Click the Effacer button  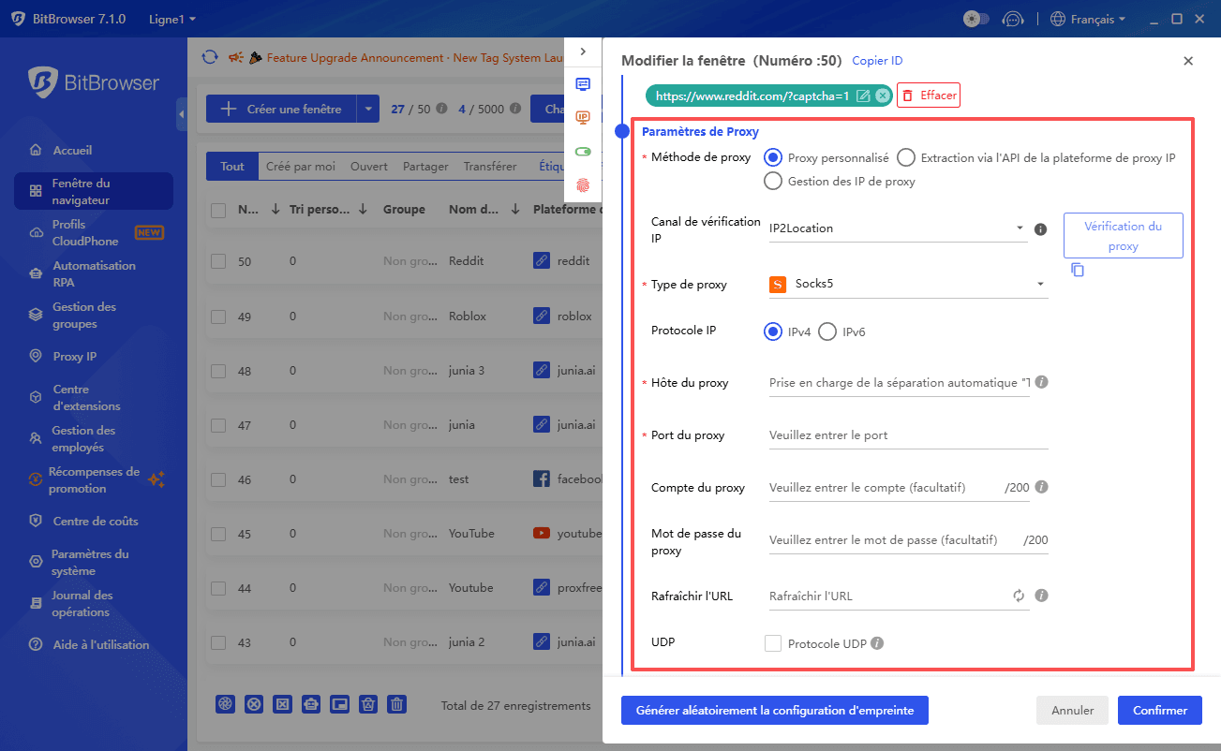point(929,96)
